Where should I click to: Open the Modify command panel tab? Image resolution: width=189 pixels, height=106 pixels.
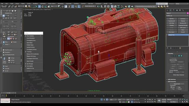[x=170, y=10]
